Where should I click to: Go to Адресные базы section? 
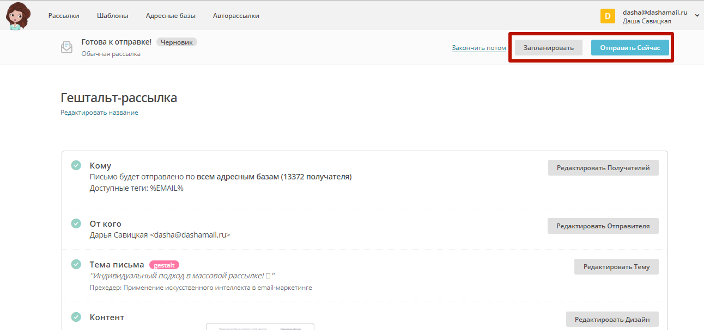171,16
